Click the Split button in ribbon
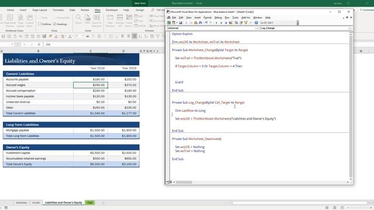Screen dimensions: 374x210 click(138, 16)
